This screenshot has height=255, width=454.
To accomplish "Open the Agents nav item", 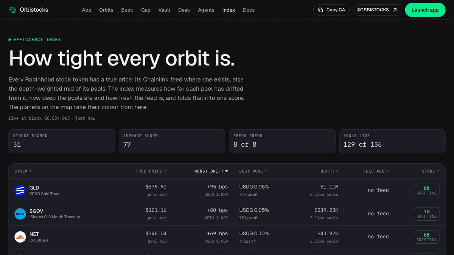I will point(206,10).
